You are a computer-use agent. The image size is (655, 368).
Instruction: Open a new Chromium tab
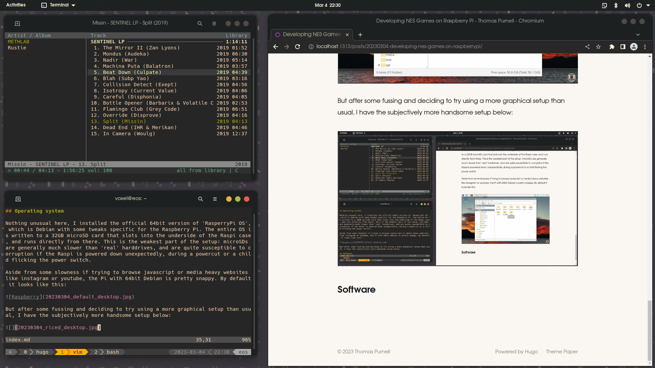point(360,35)
